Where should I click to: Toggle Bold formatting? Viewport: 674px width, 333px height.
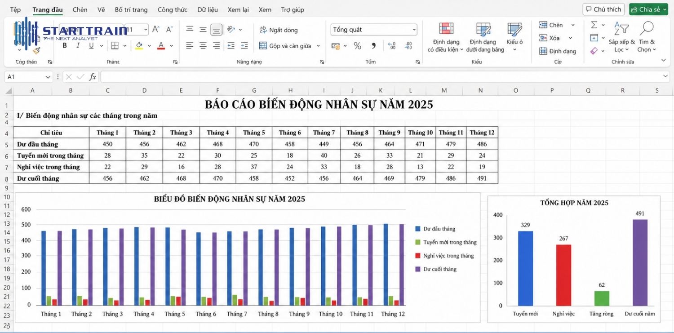(64, 45)
